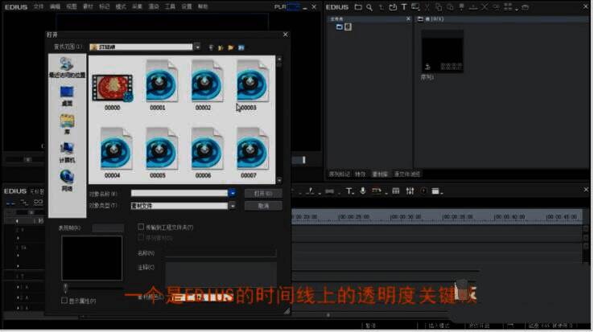Toggle the show properties checkbox
Image resolution: width=594 pixels, height=332 pixels.
point(64,301)
